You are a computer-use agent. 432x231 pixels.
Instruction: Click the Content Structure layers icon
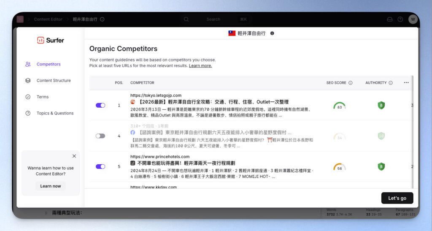point(28,81)
